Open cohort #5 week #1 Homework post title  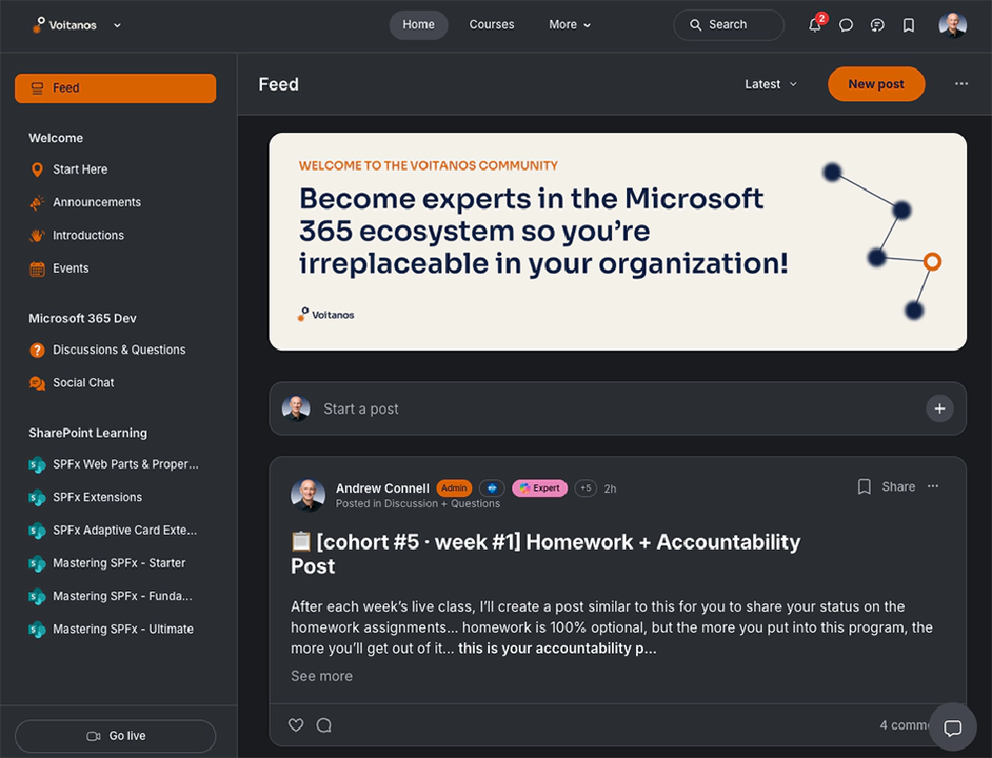[x=546, y=554]
